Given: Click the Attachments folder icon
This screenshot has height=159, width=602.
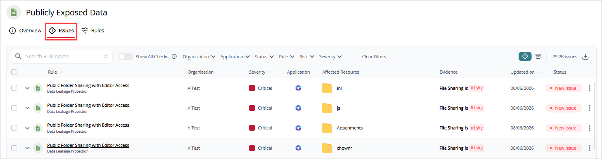Looking at the screenshot, I should tap(327, 128).
